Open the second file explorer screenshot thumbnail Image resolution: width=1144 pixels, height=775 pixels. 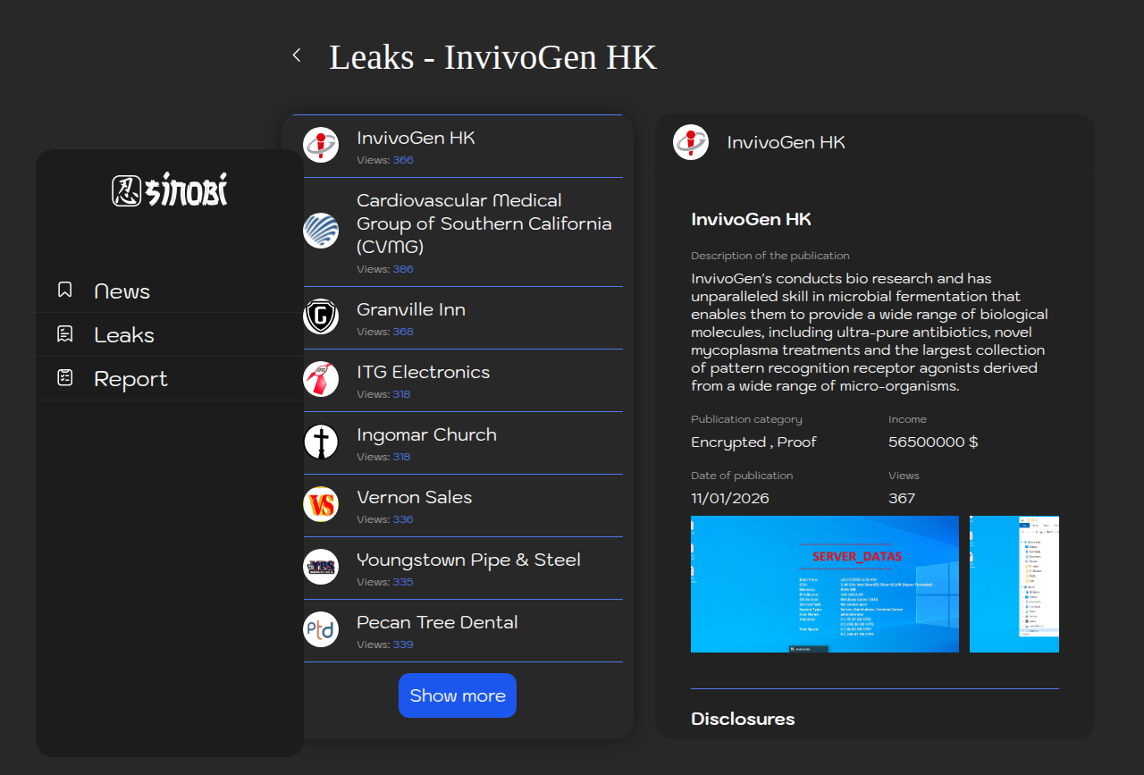[1014, 584]
